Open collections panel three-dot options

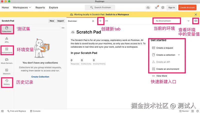63,28
